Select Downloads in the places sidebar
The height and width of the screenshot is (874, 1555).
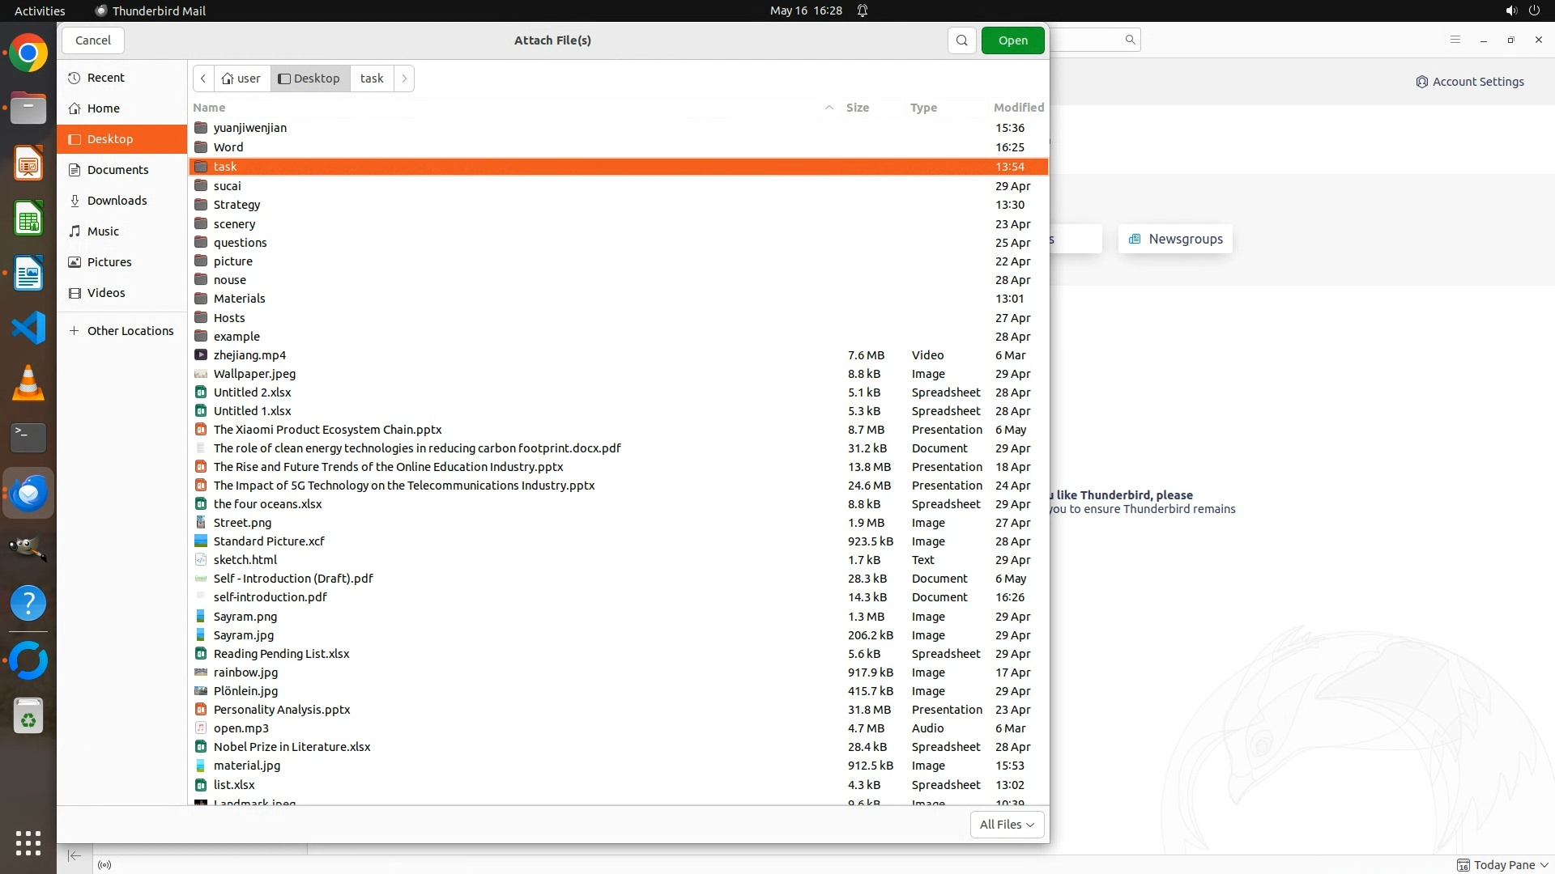(x=117, y=201)
